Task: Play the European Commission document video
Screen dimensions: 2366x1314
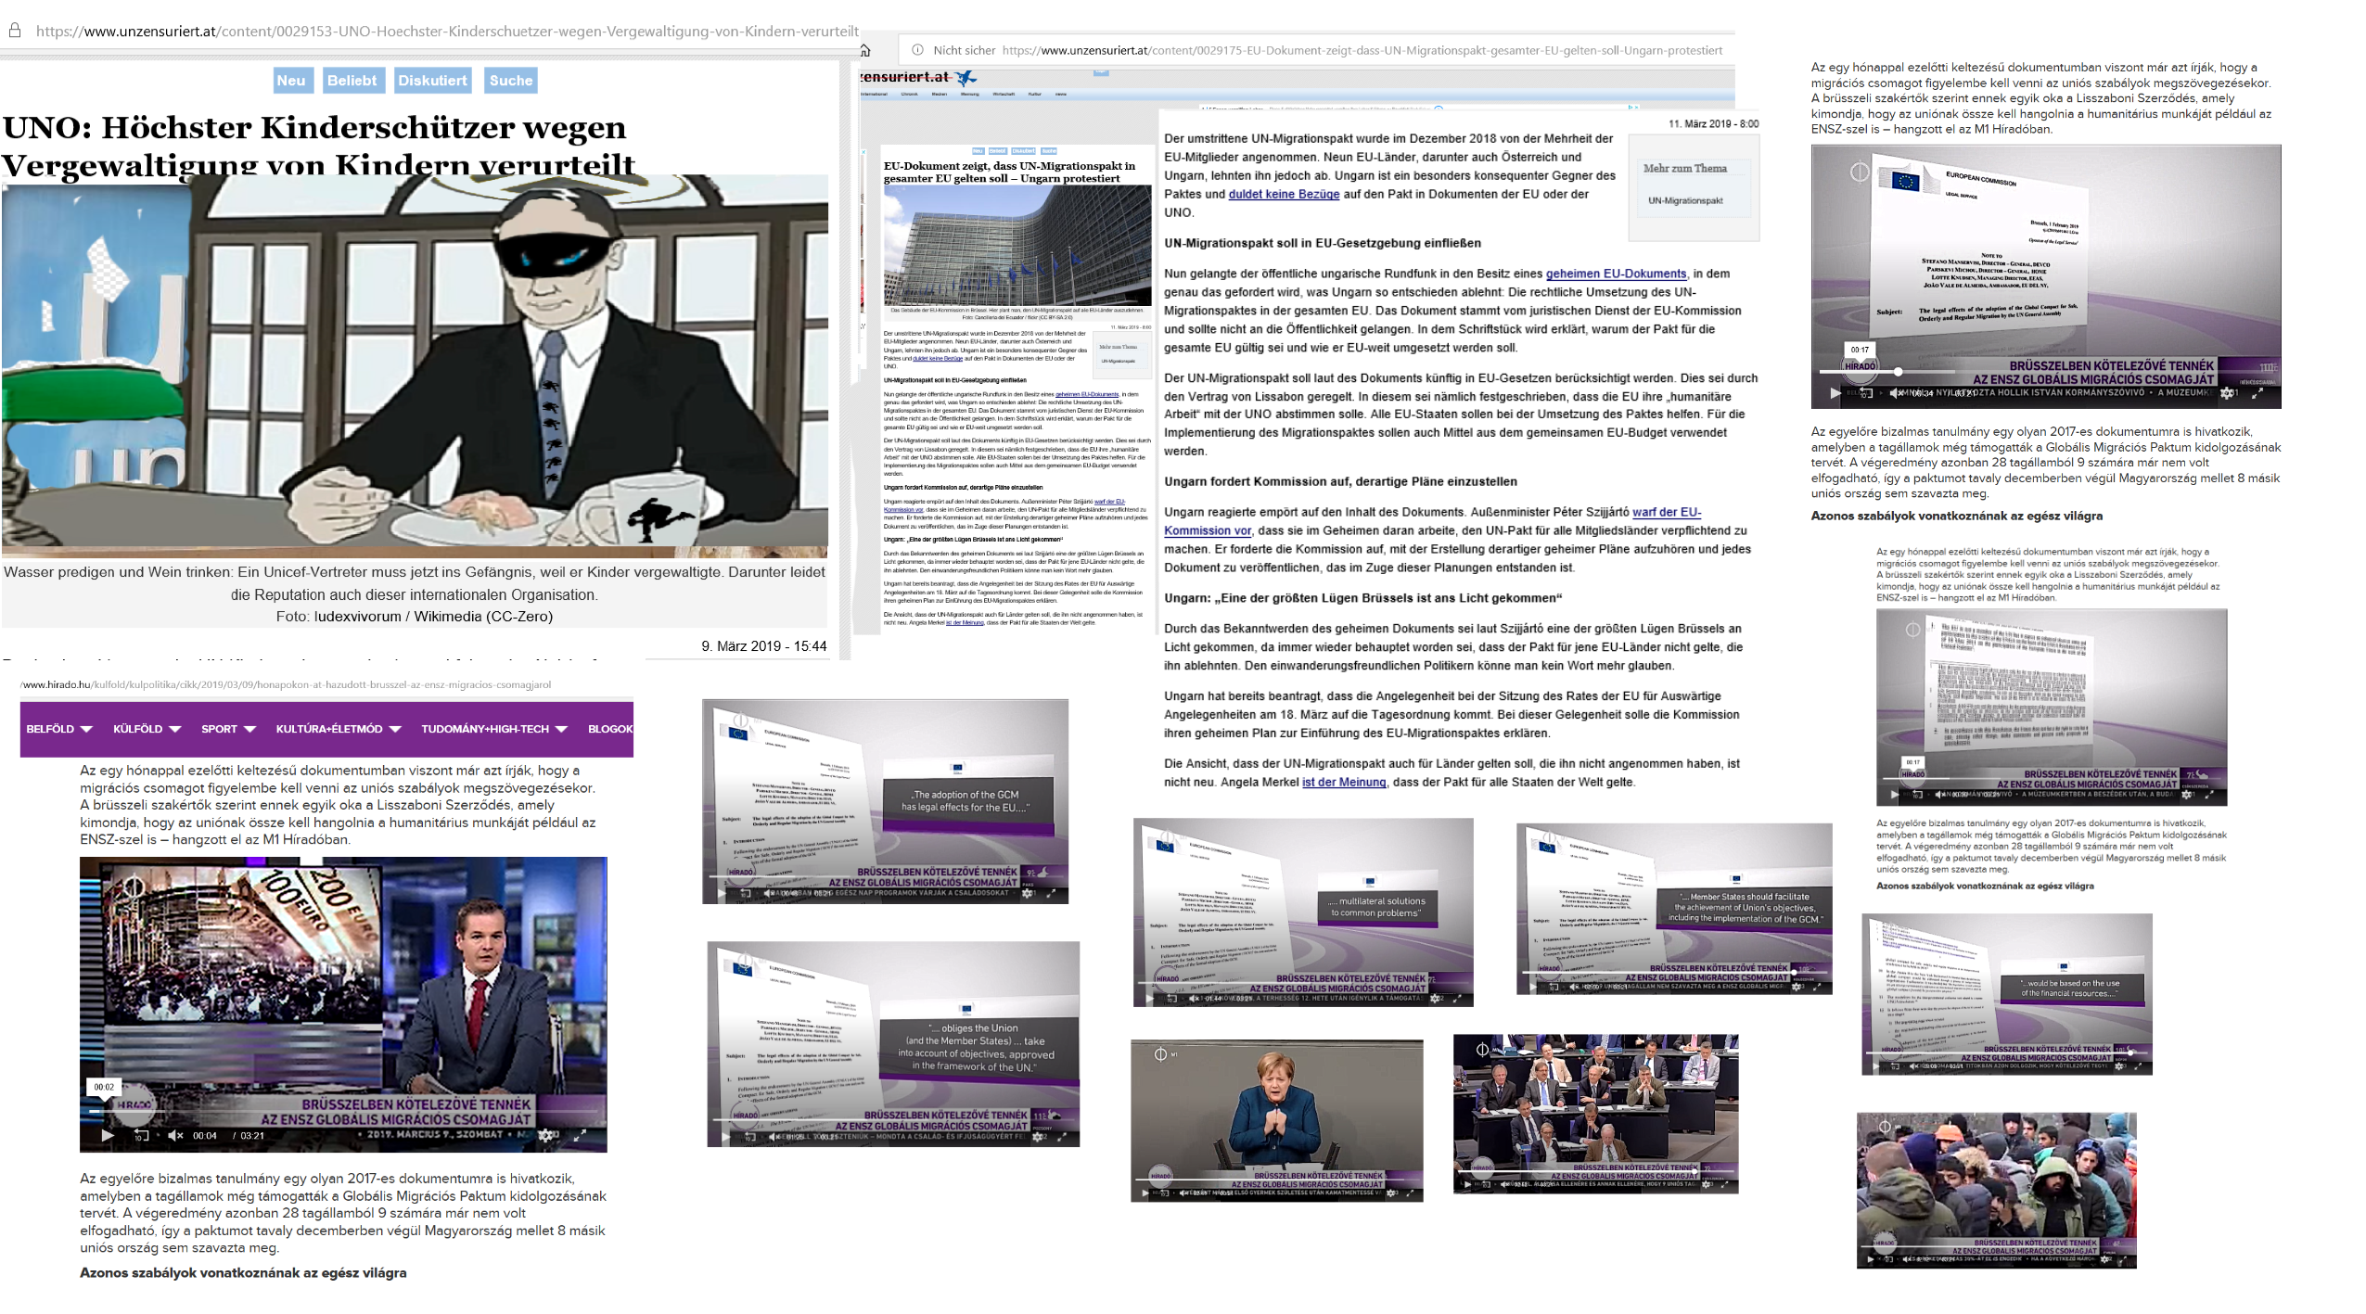Action: (x=1835, y=393)
